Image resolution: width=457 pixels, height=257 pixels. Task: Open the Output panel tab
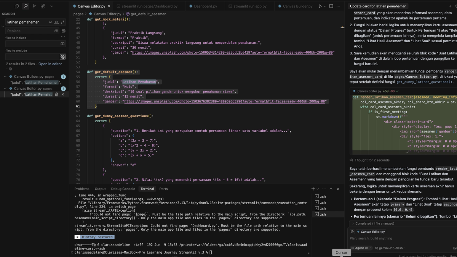100,189
